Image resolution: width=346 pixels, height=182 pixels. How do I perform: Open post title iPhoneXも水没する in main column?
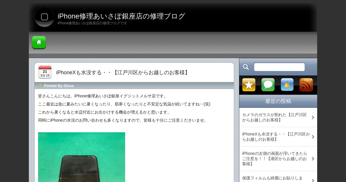pyautogui.click(x=123, y=73)
